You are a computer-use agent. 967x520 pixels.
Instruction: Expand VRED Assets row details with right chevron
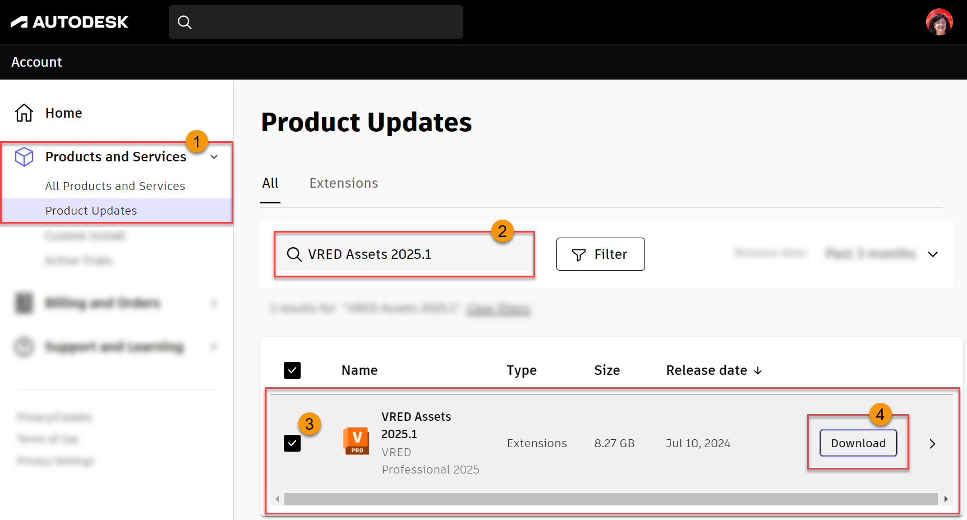click(932, 443)
